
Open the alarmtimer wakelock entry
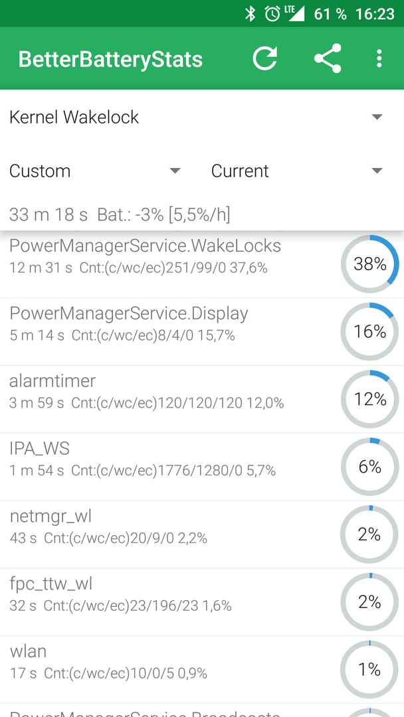(202, 399)
